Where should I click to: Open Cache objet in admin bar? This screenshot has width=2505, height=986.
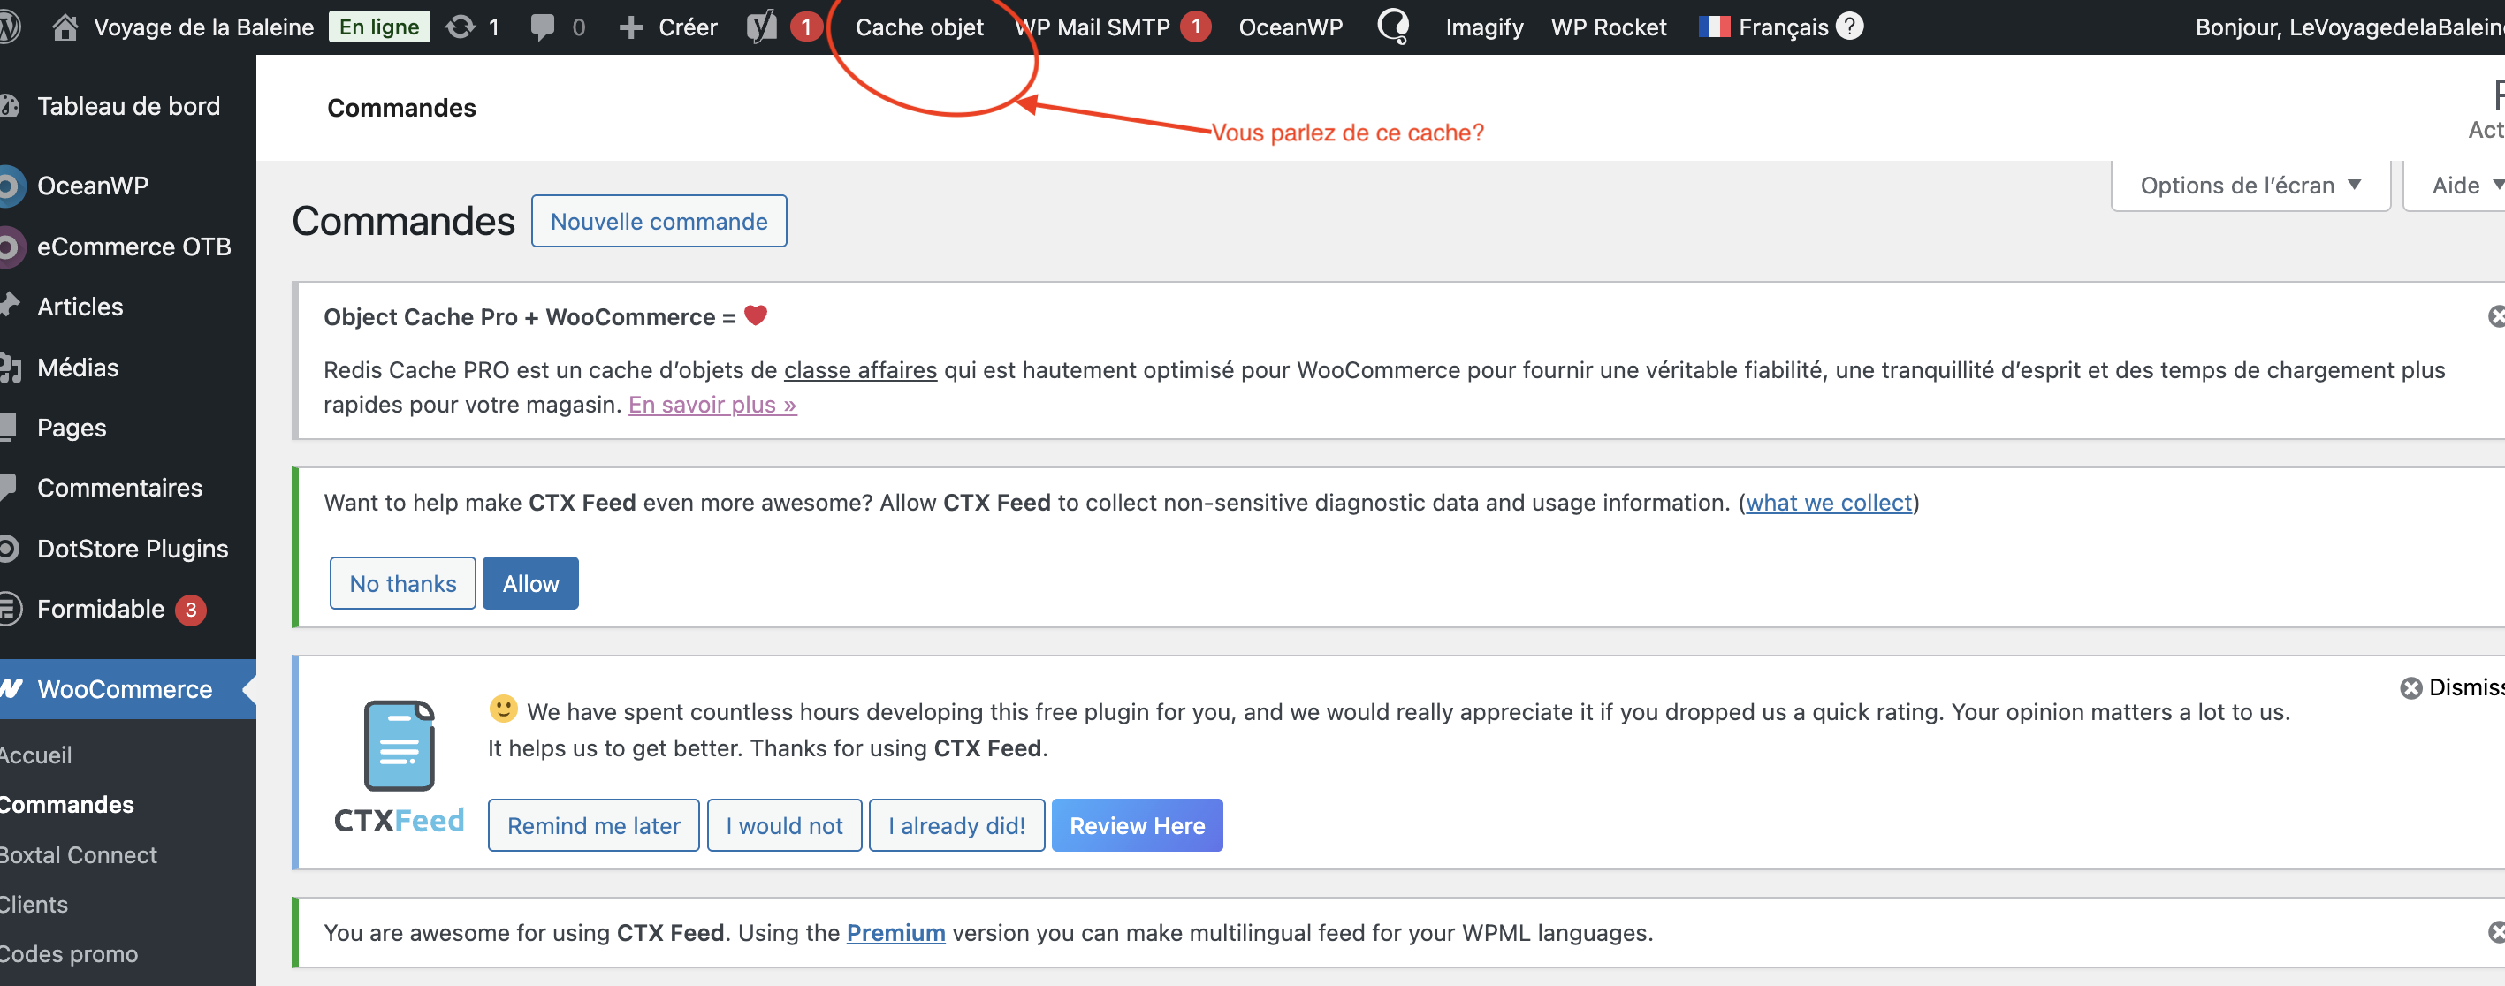click(919, 27)
